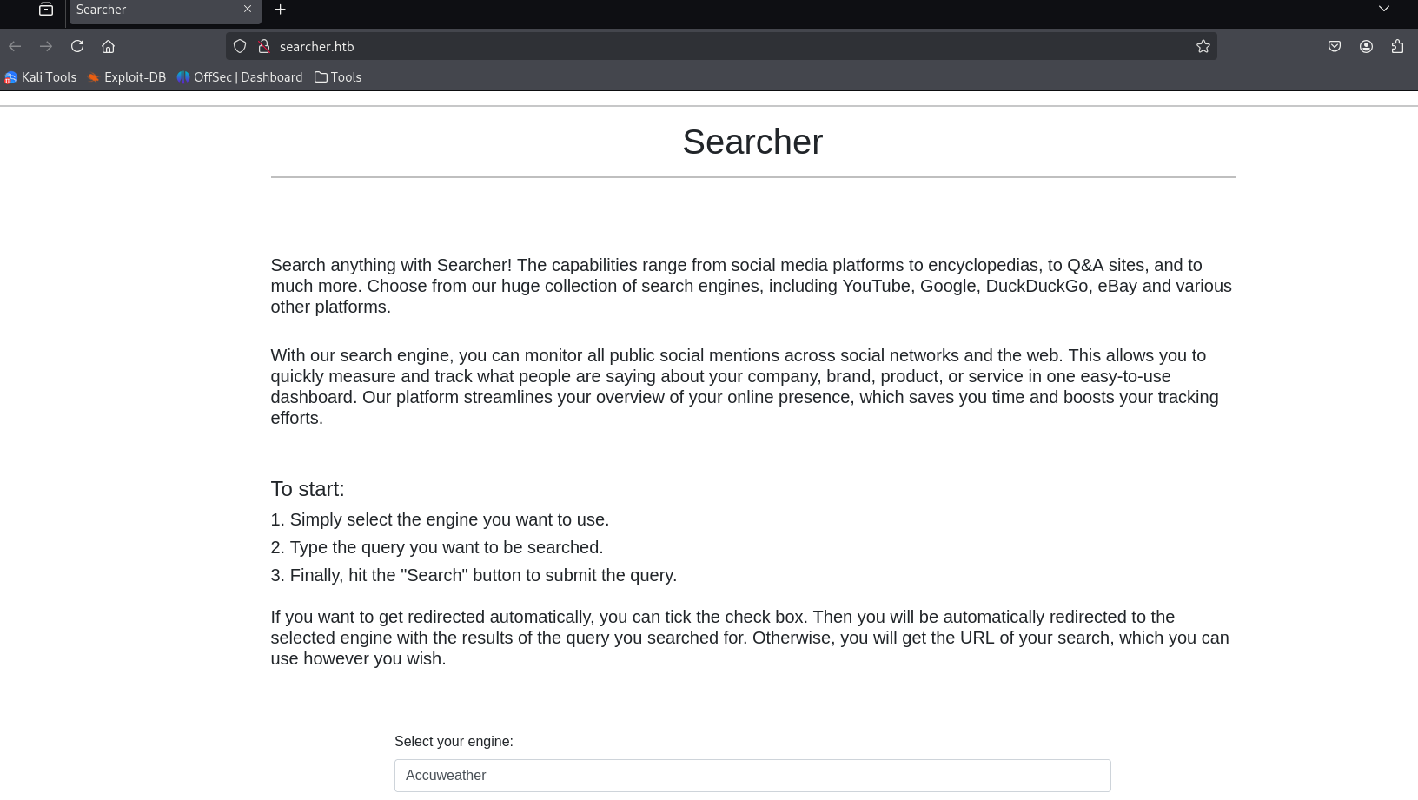Click the browser reload button
1418x800 pixels.
click(77, 46)
